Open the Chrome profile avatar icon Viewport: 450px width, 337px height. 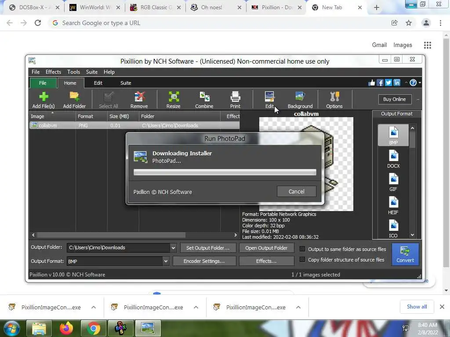pos(426,23)
